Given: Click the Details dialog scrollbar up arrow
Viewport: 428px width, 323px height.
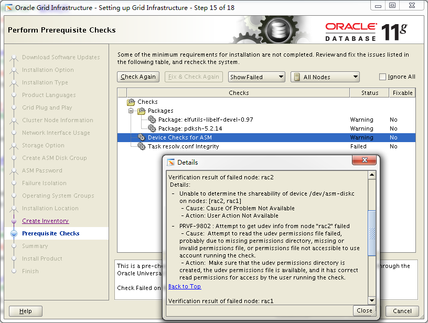Looking at the screenshot, I should pos(372,175).
